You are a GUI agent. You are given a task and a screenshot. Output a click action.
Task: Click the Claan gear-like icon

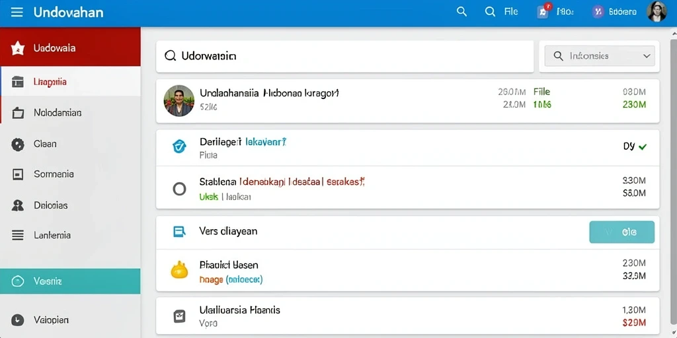(17, 144)
